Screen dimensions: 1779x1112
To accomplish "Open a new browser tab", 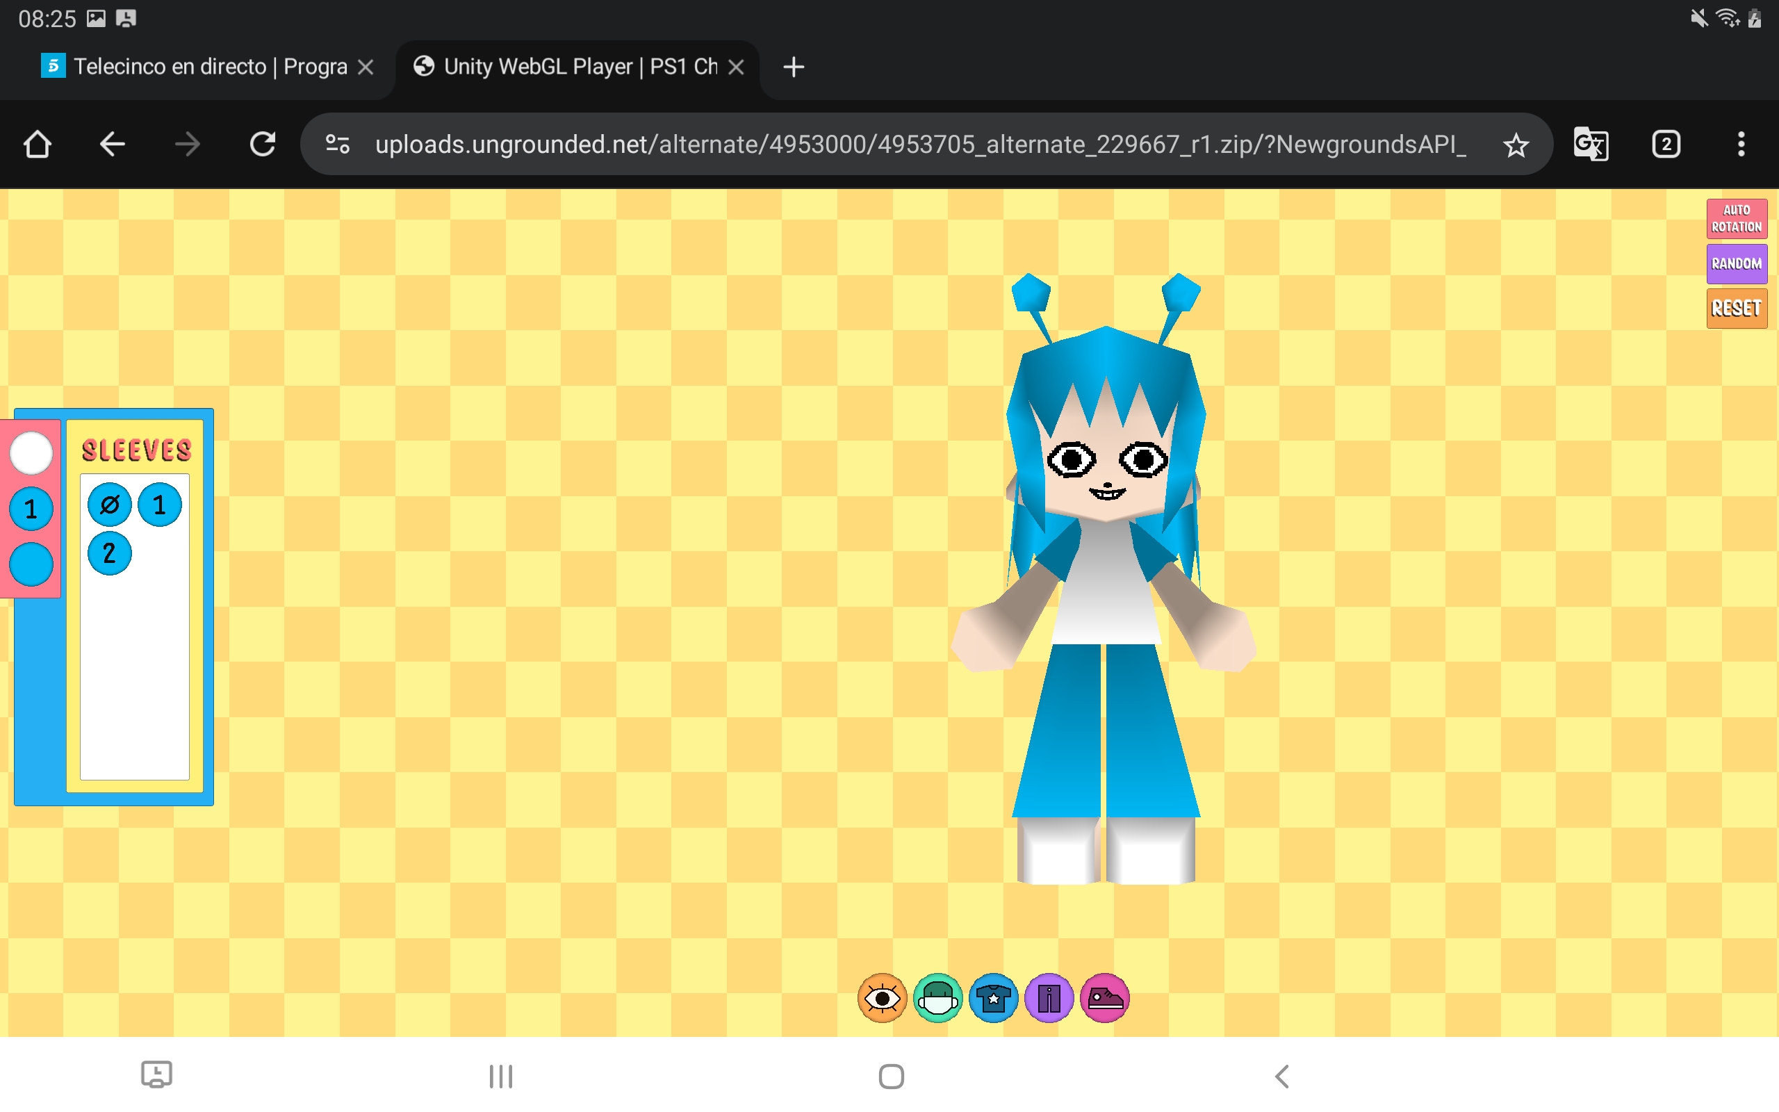I will point(794,67).
